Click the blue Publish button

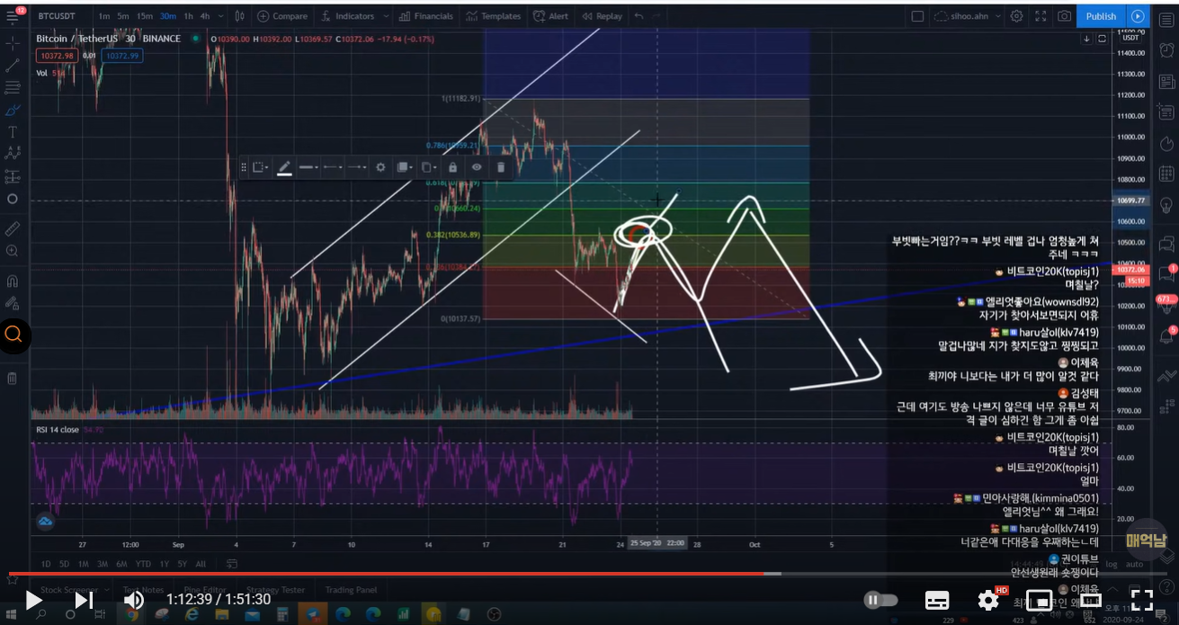tap(1101, 16)
